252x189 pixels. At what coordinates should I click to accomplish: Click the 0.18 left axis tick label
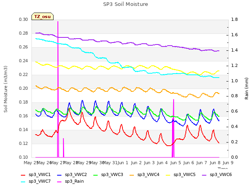click(x=24, y=102)
